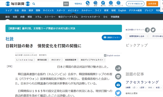Viewport: 163px width, 97px height.
Task: Select the 世論調査 sub-navigation tab
Action: [115, 17]
